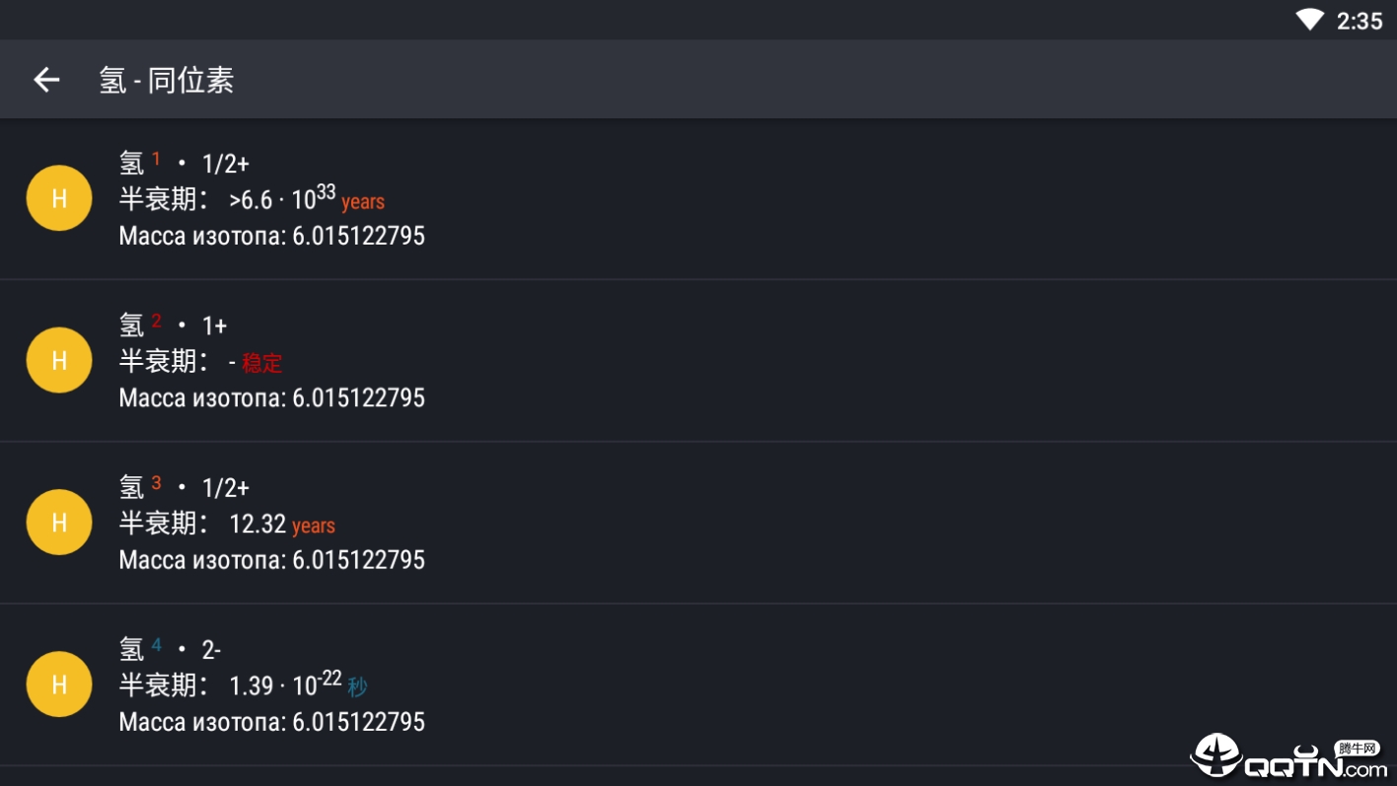
Task: Tap the back arrow to leave isotope list
Action: tap(45, 79)
